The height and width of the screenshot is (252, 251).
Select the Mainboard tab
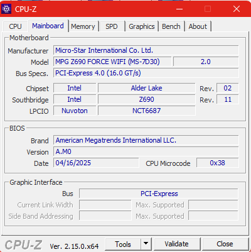(48, 26)
